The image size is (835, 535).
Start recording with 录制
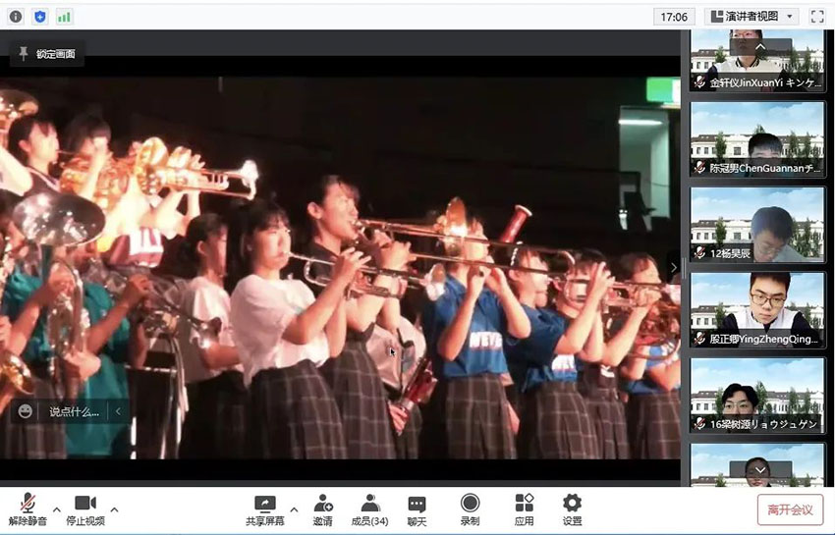pyautogui.click(x=470, y=509)
